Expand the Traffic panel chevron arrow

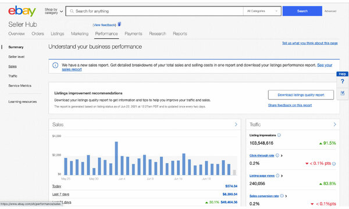(335, 124)
